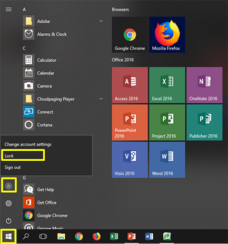Click the Google Chrome tile under Browsers

click(x=130, y=35)
